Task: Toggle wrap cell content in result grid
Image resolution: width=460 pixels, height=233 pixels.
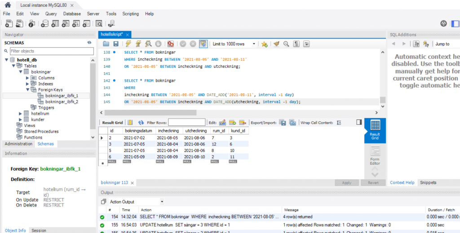Action: 339,123
